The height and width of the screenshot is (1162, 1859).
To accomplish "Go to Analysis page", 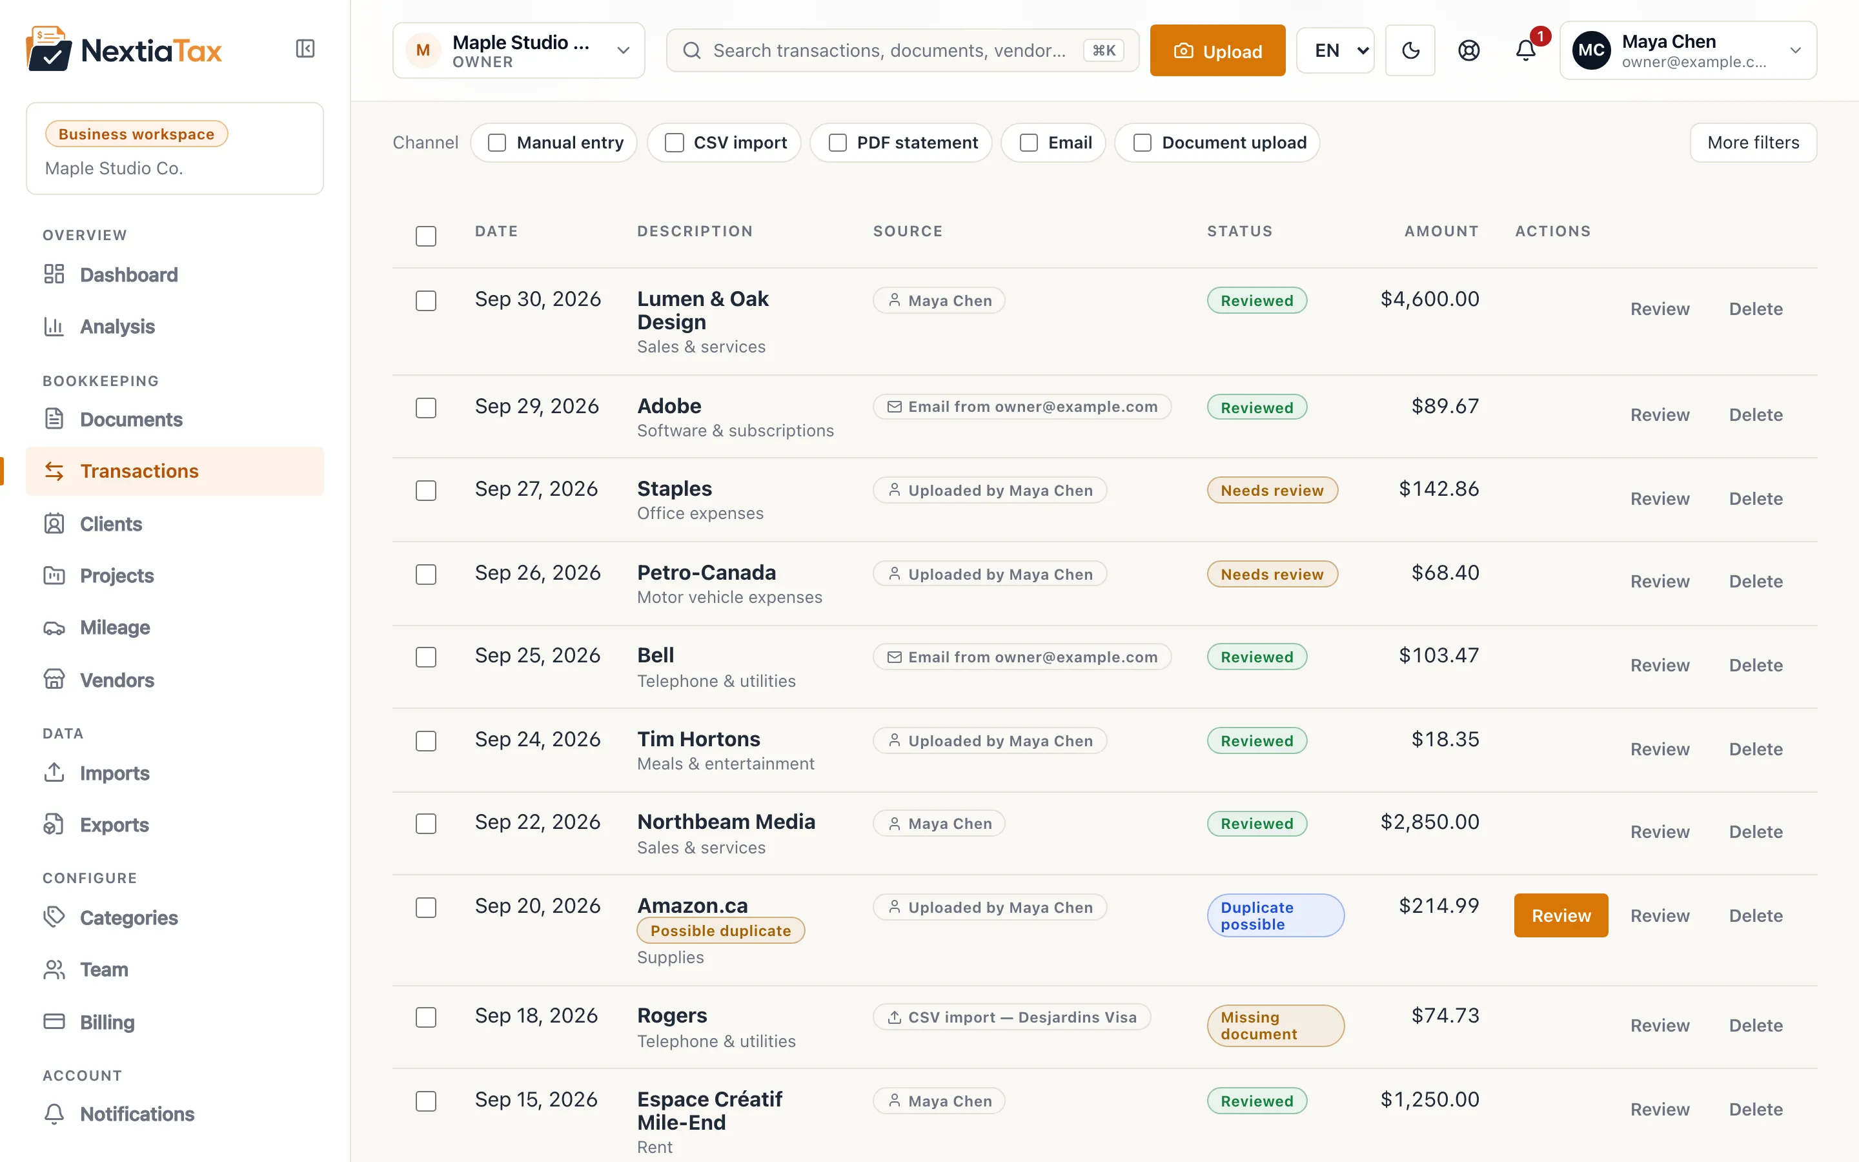I will click(117, 327).
